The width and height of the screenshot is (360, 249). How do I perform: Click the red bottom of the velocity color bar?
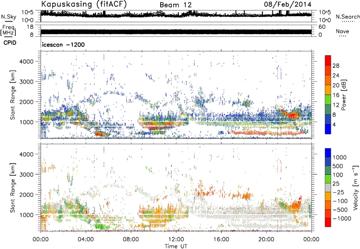tap(328, 222)
